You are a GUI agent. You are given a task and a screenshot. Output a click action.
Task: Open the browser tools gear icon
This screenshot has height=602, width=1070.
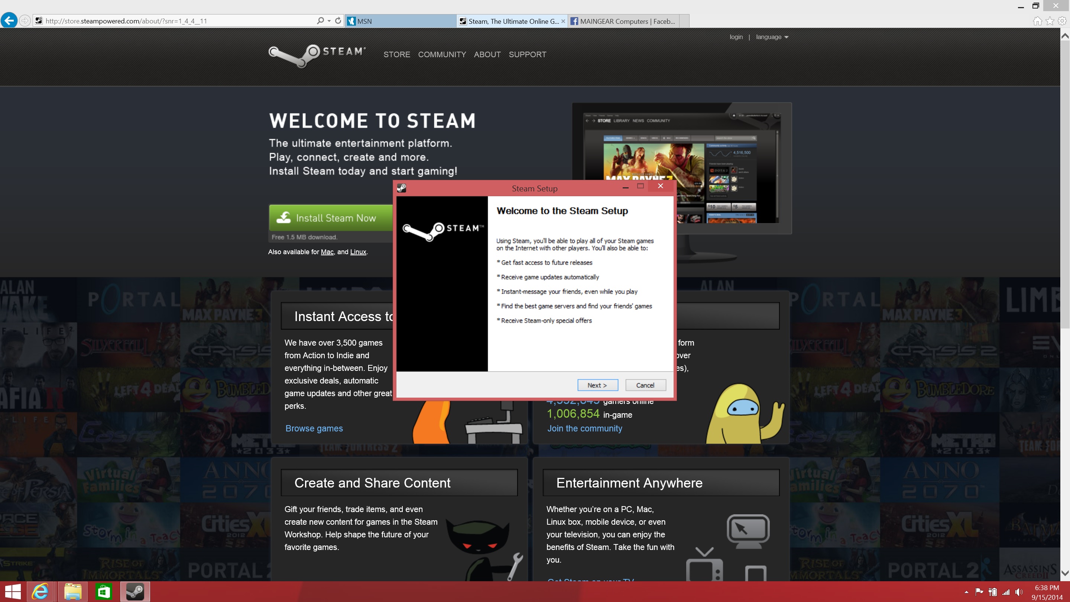tap(1062, 21)
